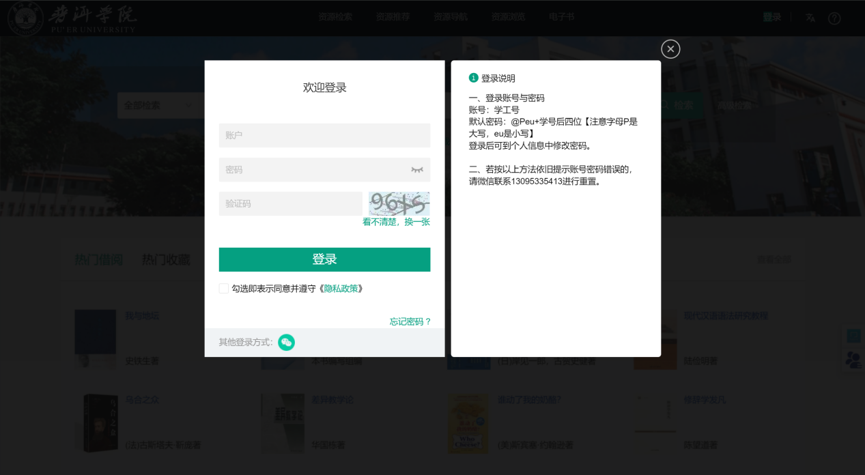Navigate to 电子书 section
865x475 pixels.
[561, 18]
